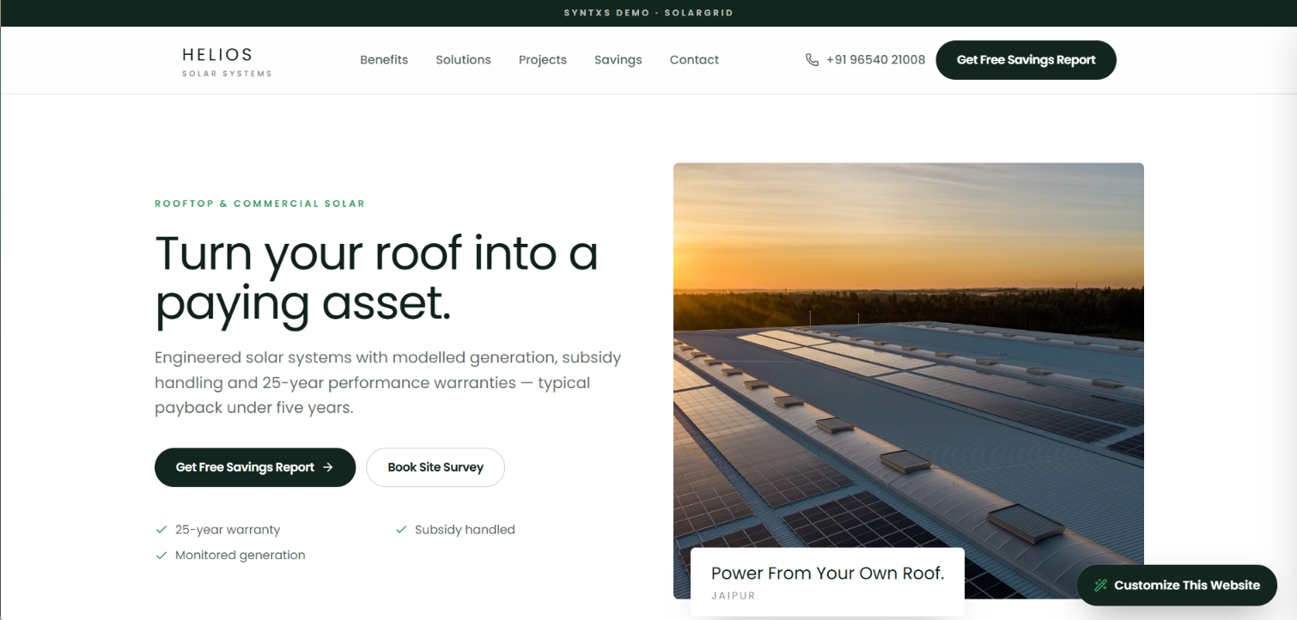Book a site survey
The height and width of the screenshot is (620, 1297).
click(435, 467)
